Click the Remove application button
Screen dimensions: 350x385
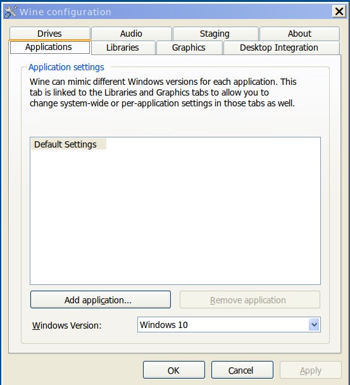(250, 300)
